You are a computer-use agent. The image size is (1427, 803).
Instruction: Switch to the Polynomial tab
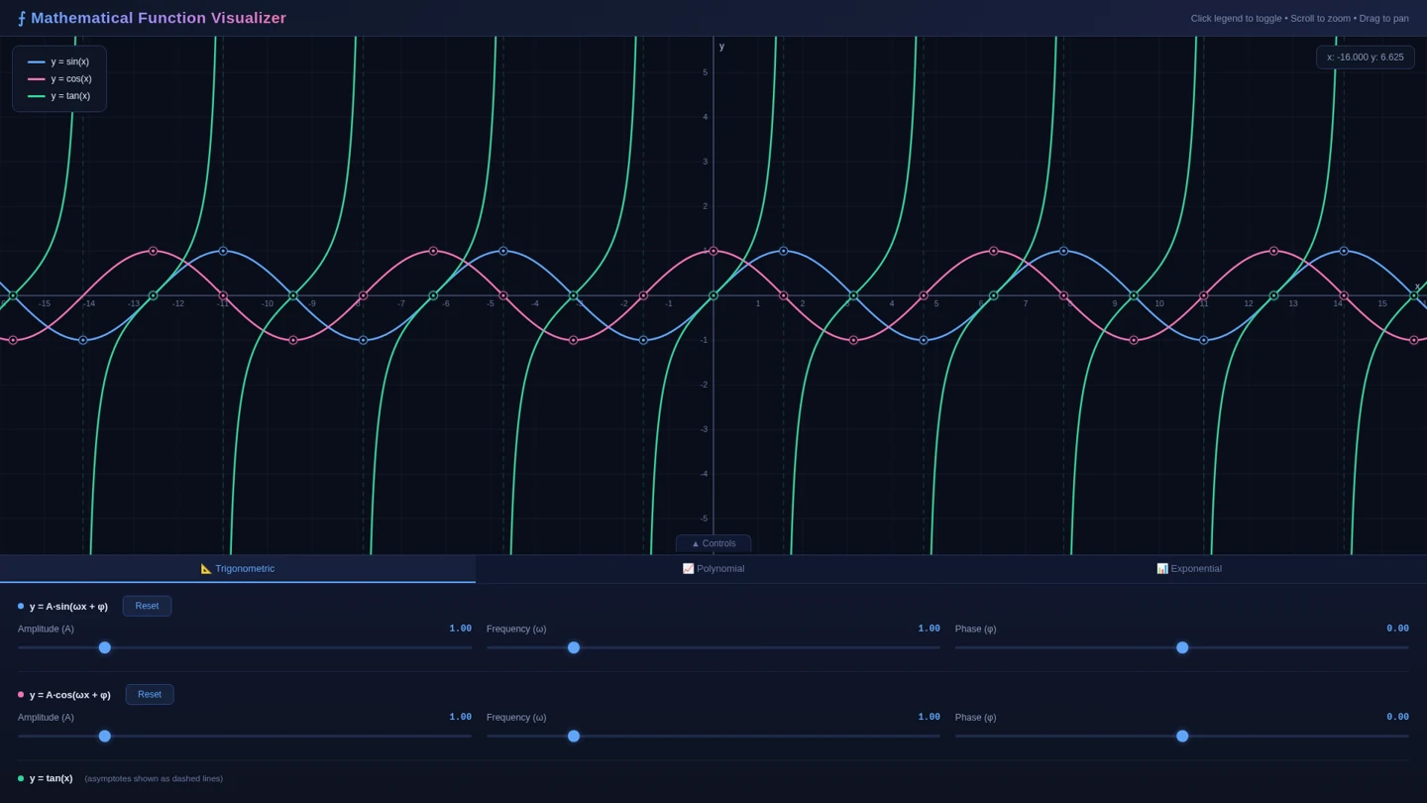click(713, 569)
